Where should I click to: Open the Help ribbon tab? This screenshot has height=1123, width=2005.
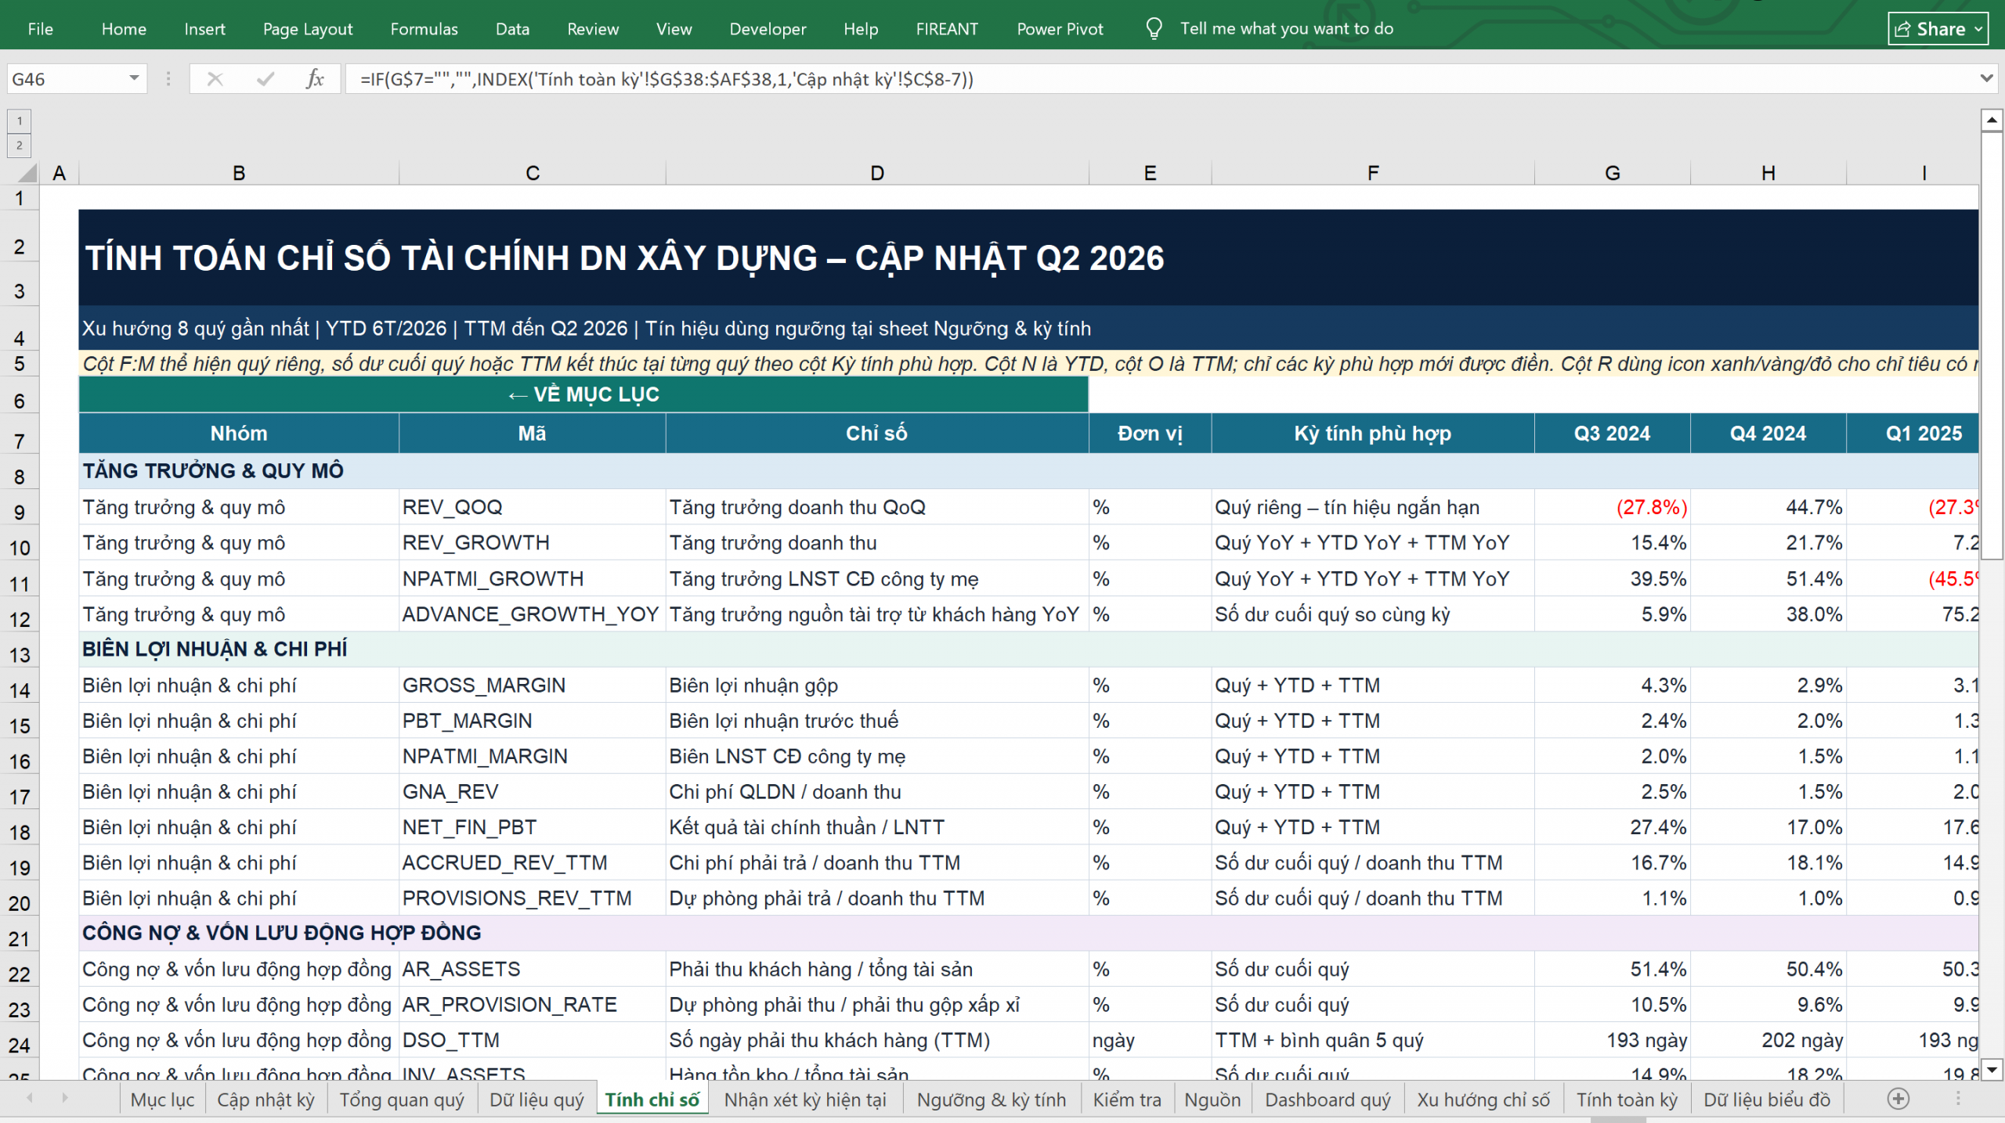pyautogui.click(x=861, y=29)
